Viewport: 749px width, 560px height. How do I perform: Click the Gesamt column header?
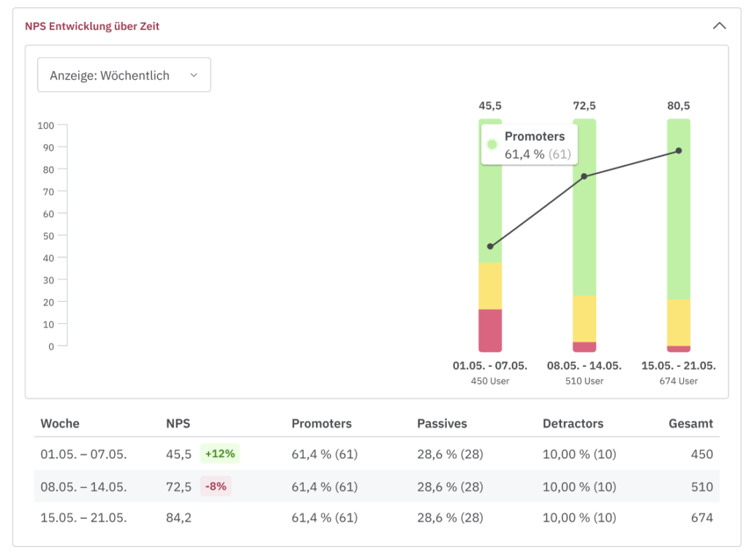[x=690, y=423]
